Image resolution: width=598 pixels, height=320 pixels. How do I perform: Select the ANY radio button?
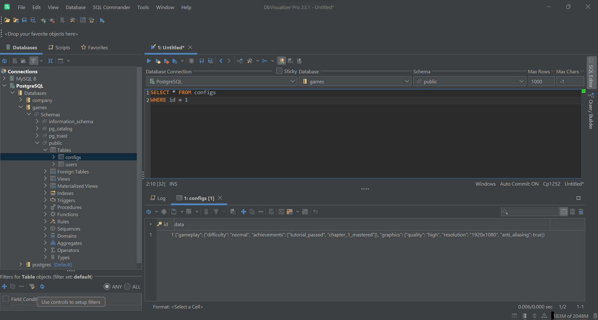(107, 286)
